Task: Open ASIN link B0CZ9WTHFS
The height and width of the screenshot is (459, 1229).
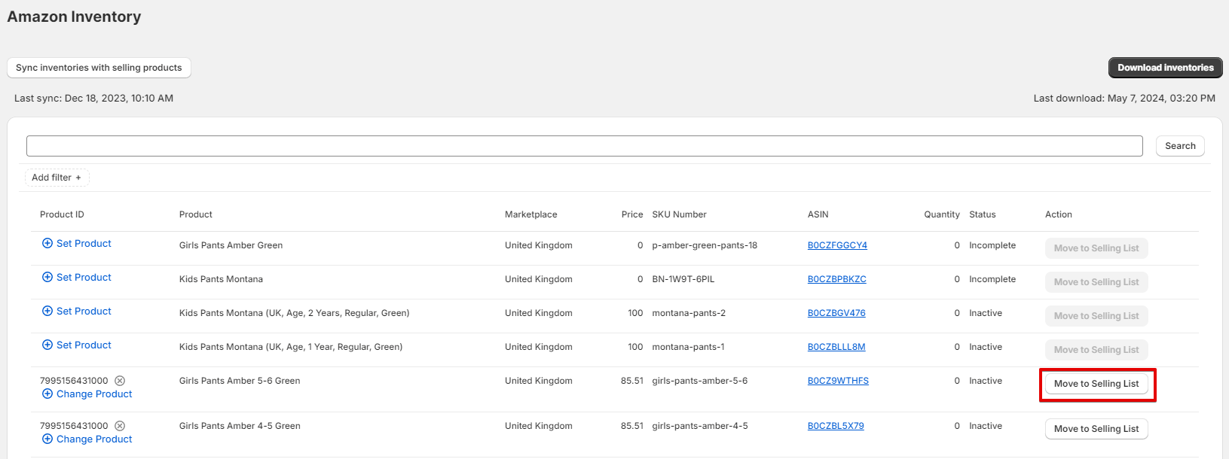Action: [838, 381]
